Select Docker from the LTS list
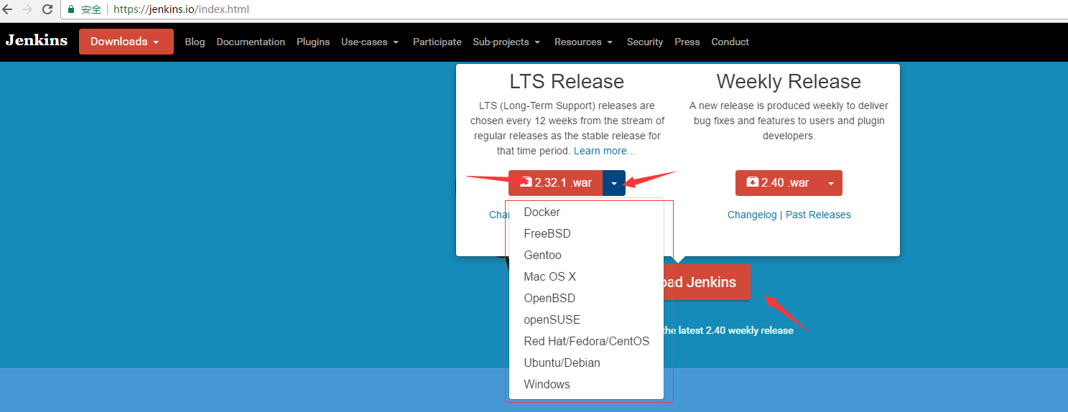This screenshot has height=412, width=1068. tap(586, 212)
